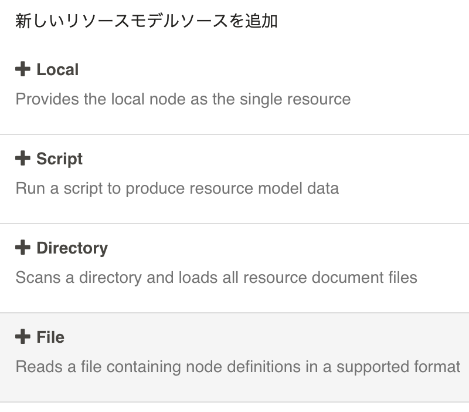Click "Scans a directory" description text
Screen dimensions: 469x412
216,277
